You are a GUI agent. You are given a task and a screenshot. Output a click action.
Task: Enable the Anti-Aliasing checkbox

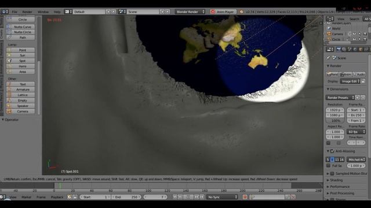332,151
